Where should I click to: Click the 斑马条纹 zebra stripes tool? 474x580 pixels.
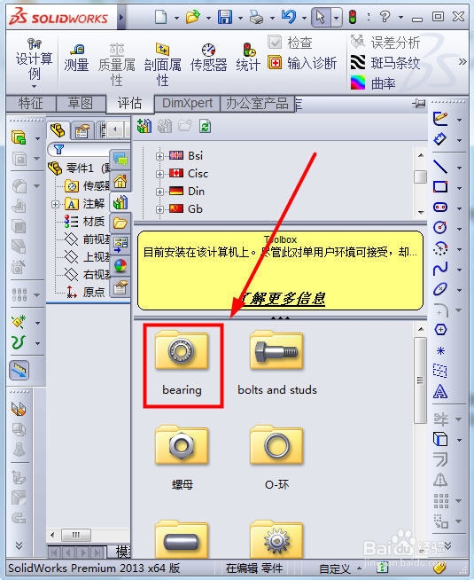click(x=385, y=63)
